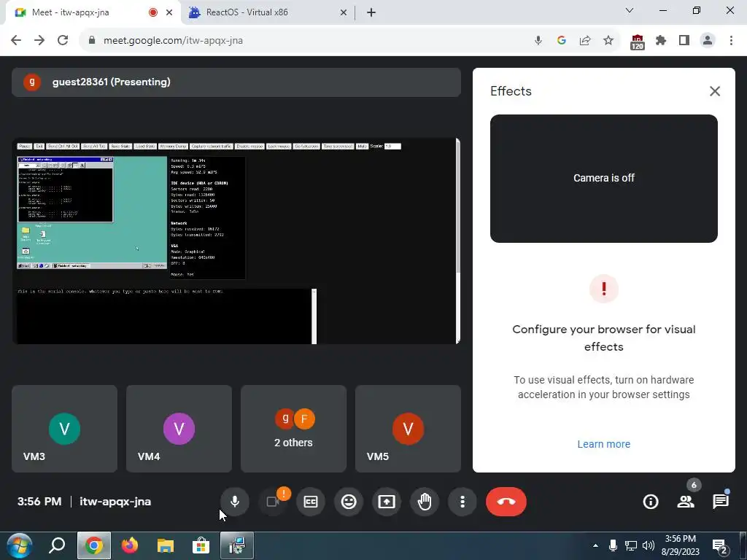The width and height of the screenshot is (747, 560).
Task: Toggle closed captions
Action: [x=311, y=502]
